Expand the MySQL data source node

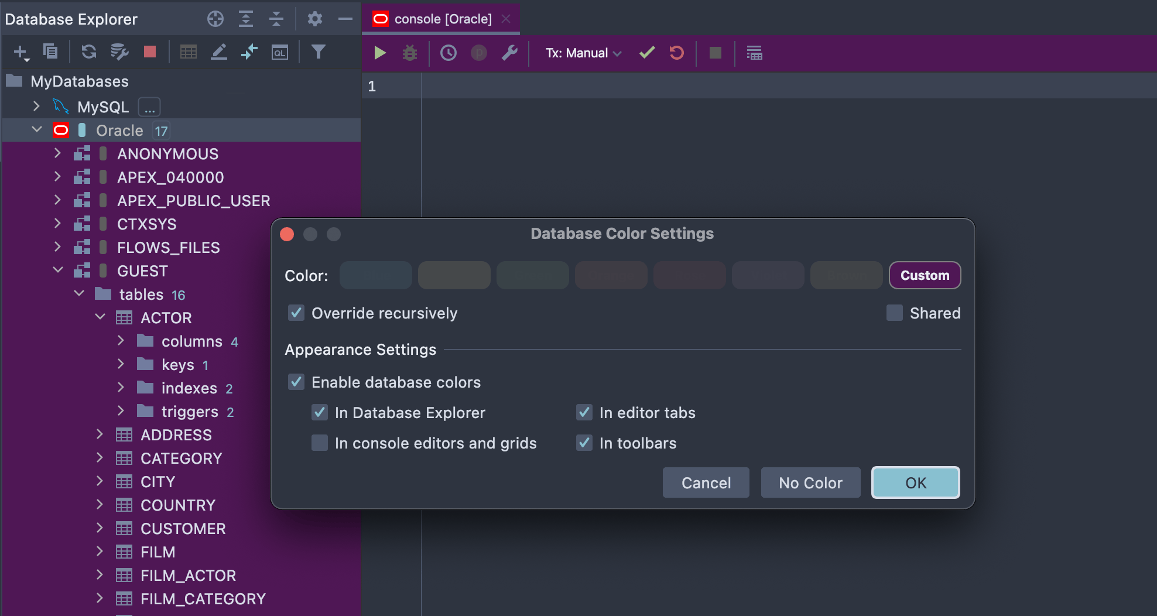click(x=36, y=107)
